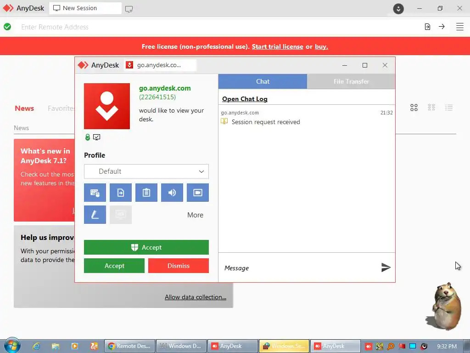The width and height of the screenshot is (470, 353).
Task: Toggle file transfer permission button
Action: click(x=121, y=193)
